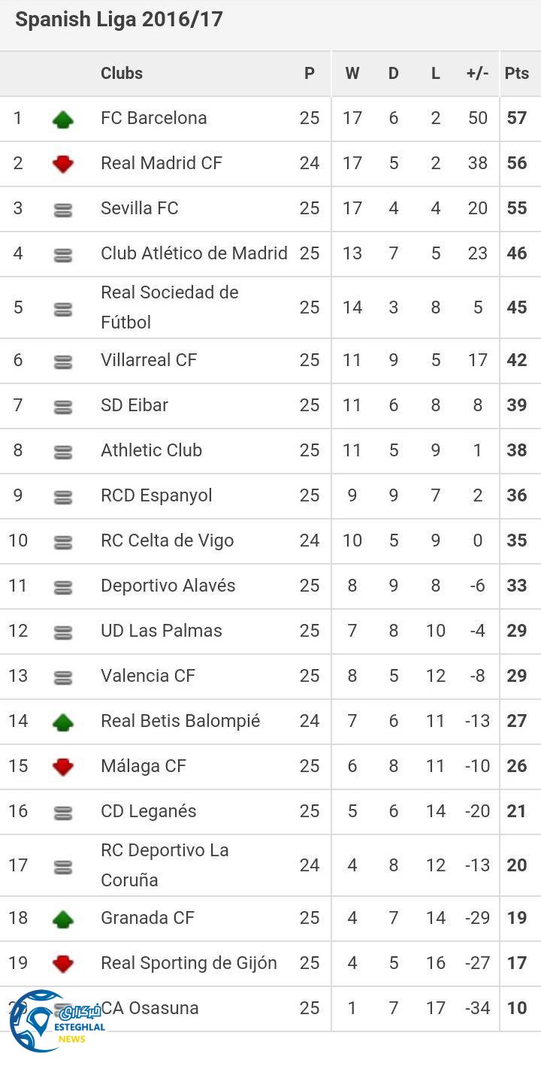Click the green up arrow beside Granada CF
Viewport: 541px width, 1069px height.
63,919
